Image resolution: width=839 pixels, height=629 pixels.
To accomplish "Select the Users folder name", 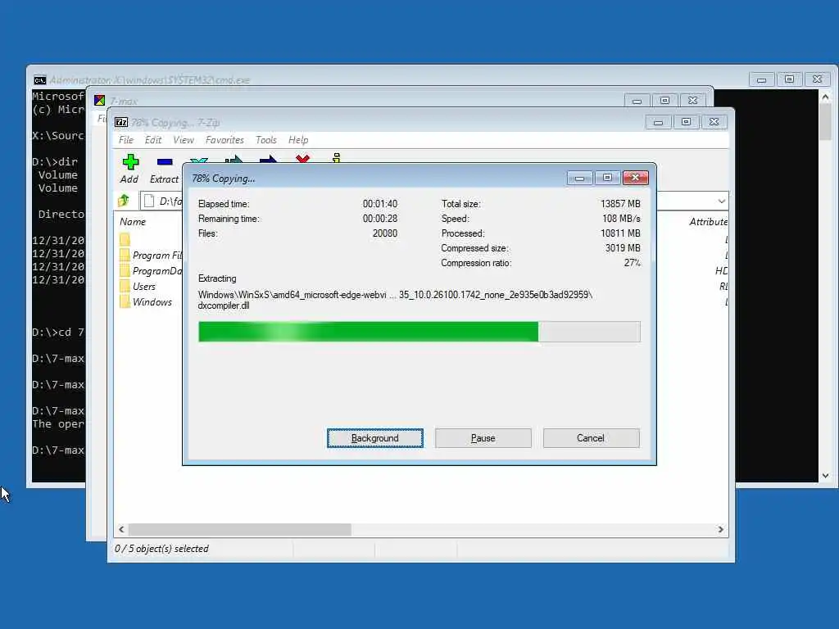I will 144,287.
